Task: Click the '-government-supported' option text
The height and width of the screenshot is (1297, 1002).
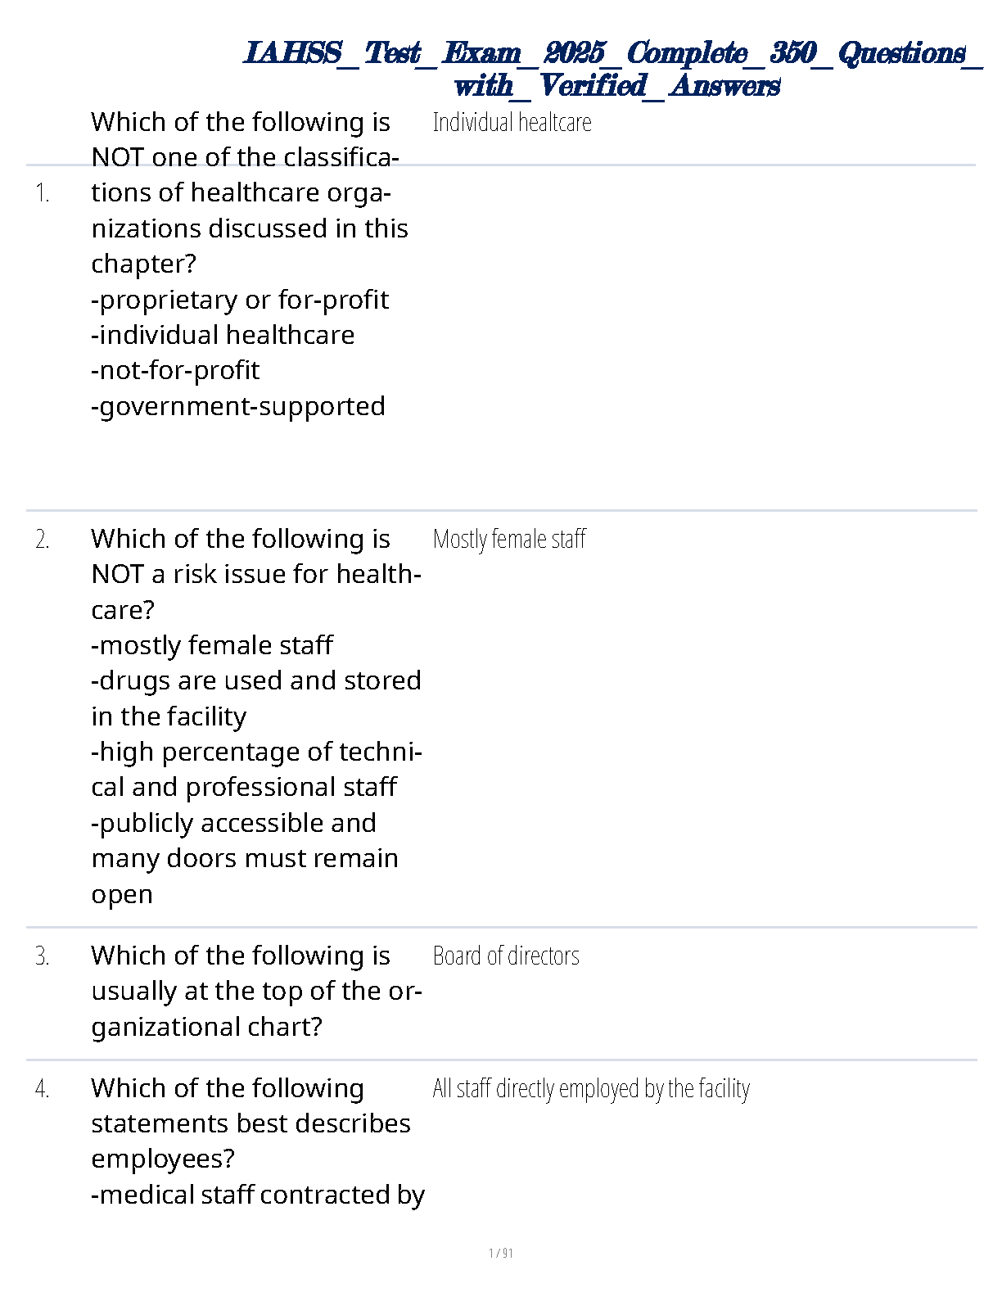Action: 238,406
